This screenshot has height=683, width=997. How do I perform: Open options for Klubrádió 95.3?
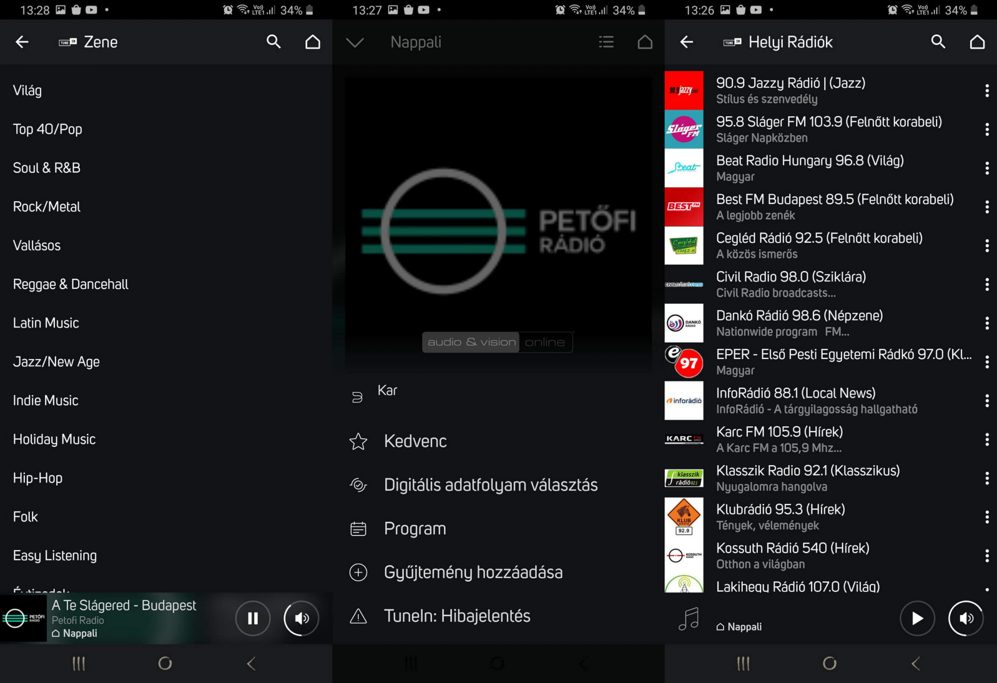[x=987, y=517]
